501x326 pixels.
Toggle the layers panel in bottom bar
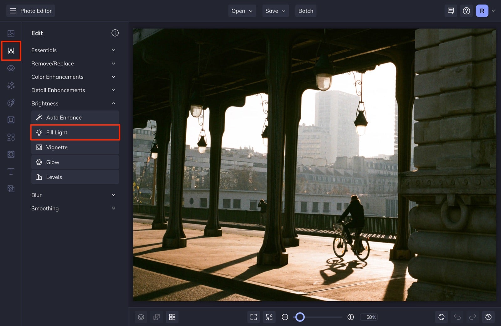141,317
